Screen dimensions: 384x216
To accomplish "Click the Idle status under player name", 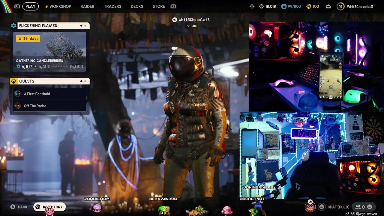I will (192, 26).
